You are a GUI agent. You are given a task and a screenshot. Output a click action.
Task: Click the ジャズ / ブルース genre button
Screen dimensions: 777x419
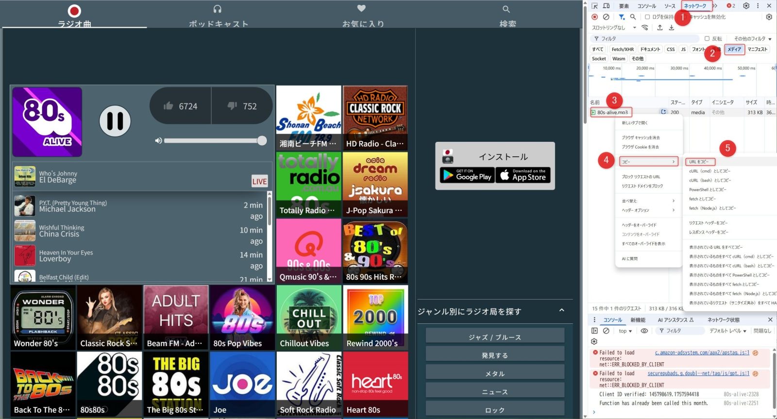click(495, 337)
